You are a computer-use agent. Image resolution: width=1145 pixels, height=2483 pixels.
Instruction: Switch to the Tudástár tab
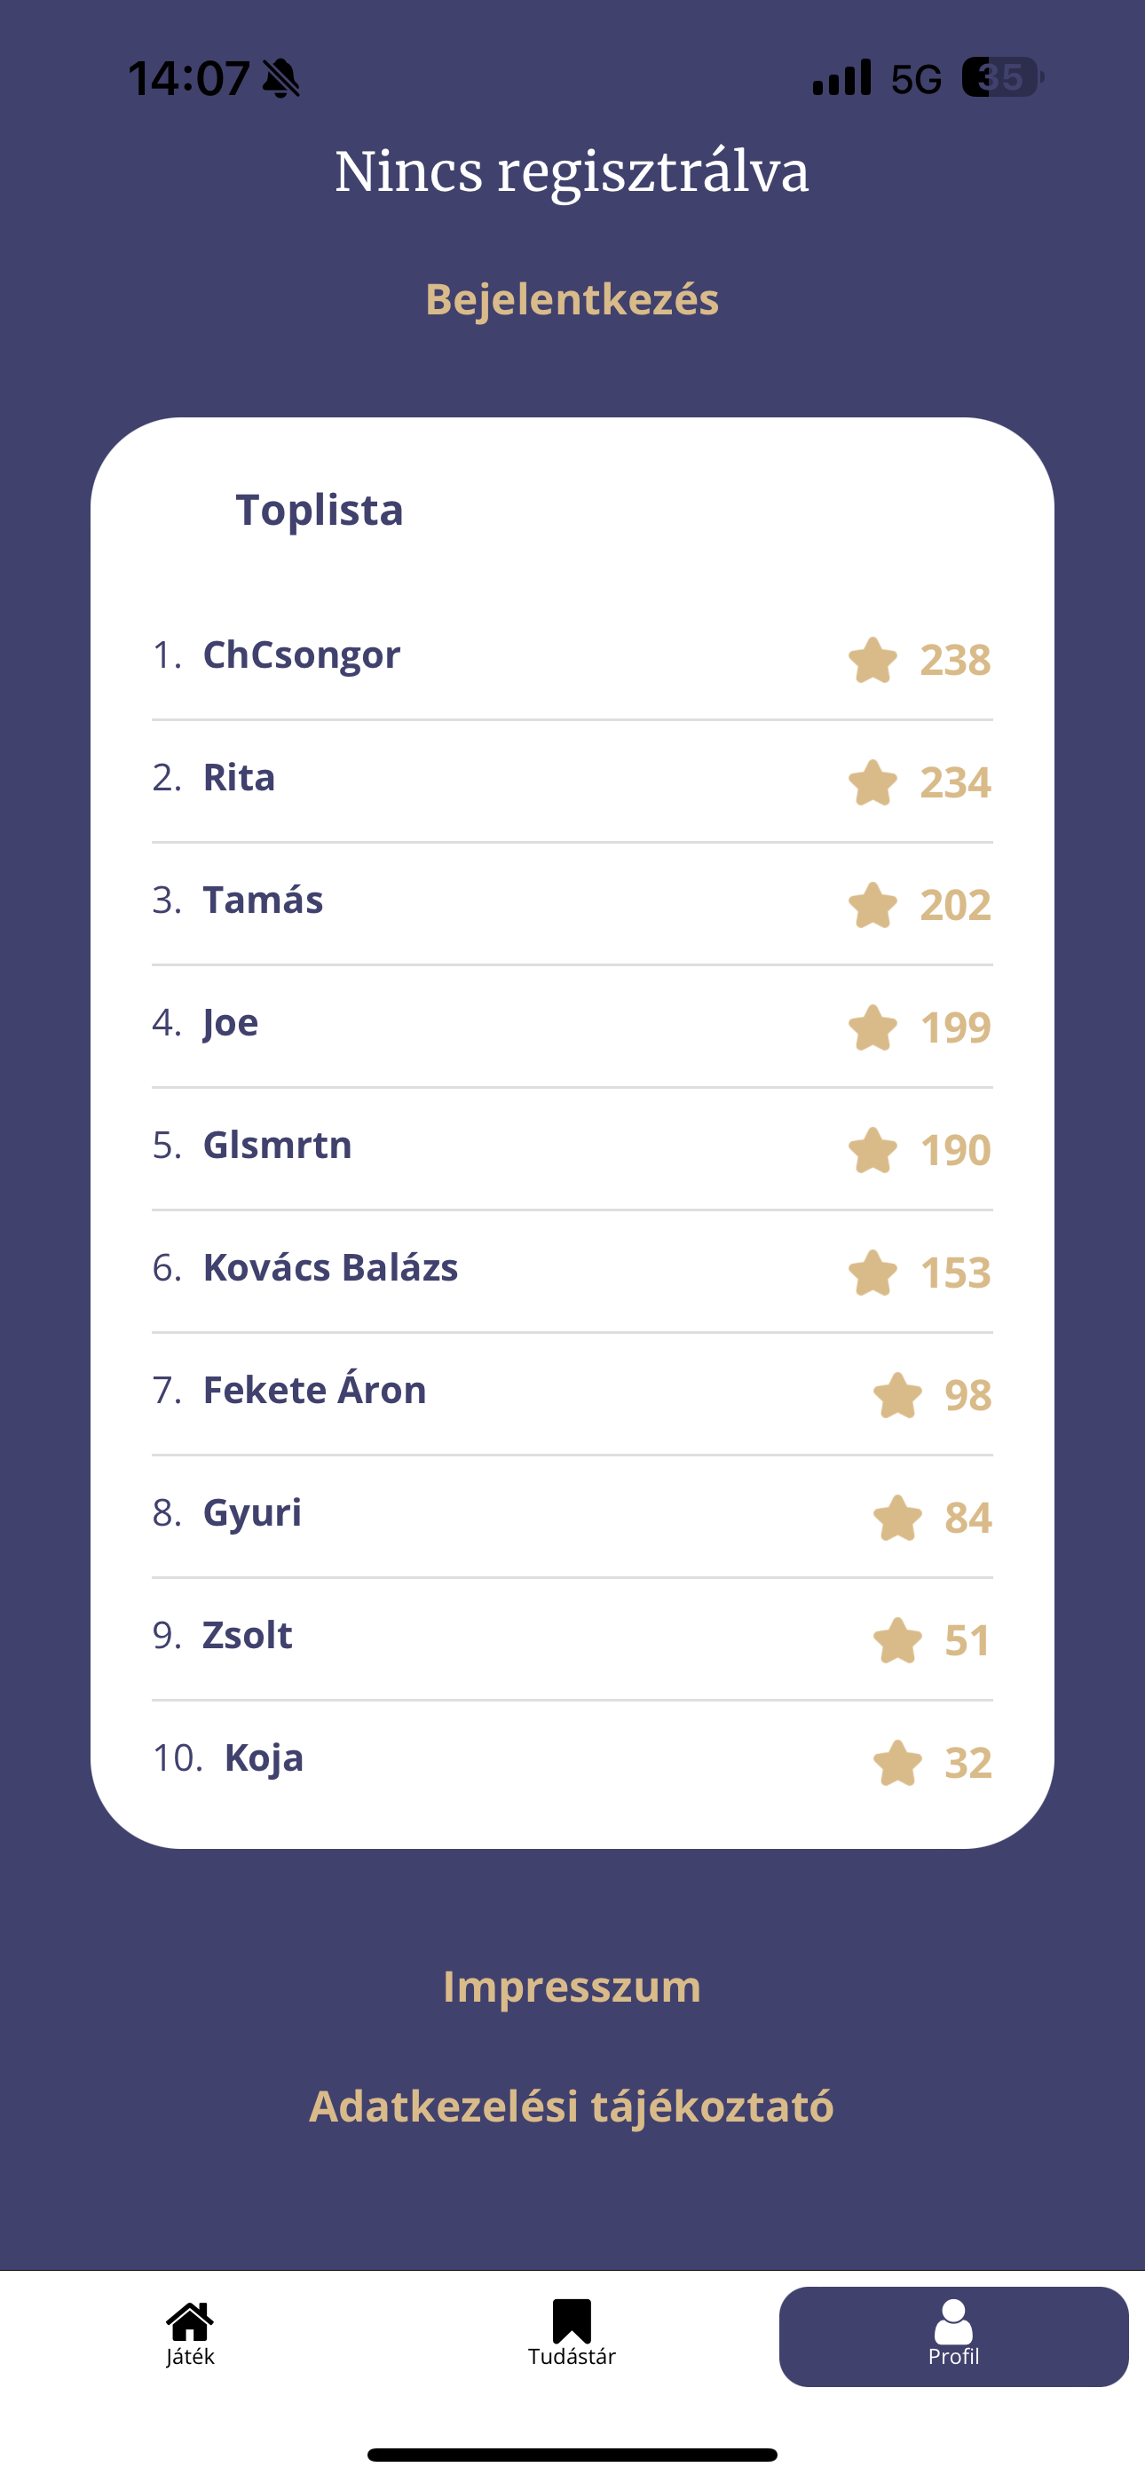click(x=572, y=2336)
